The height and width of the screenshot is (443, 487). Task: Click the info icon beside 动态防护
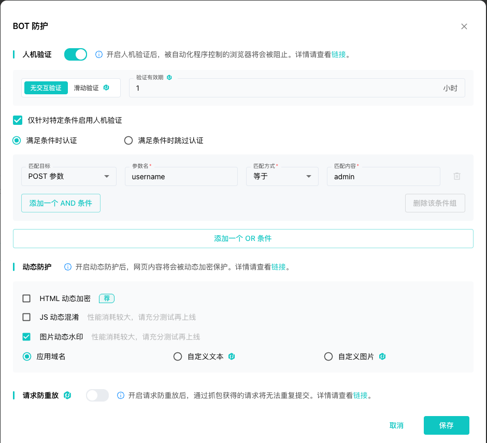(68, 267)
